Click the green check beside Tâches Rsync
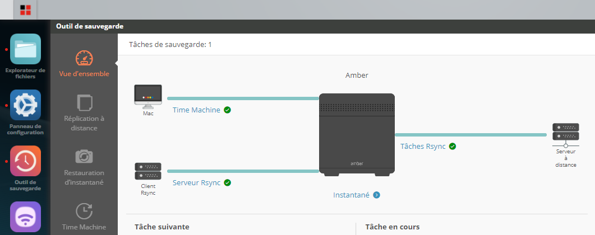The height and width of the screenshot is (235, 595). [x=453, y=147]
